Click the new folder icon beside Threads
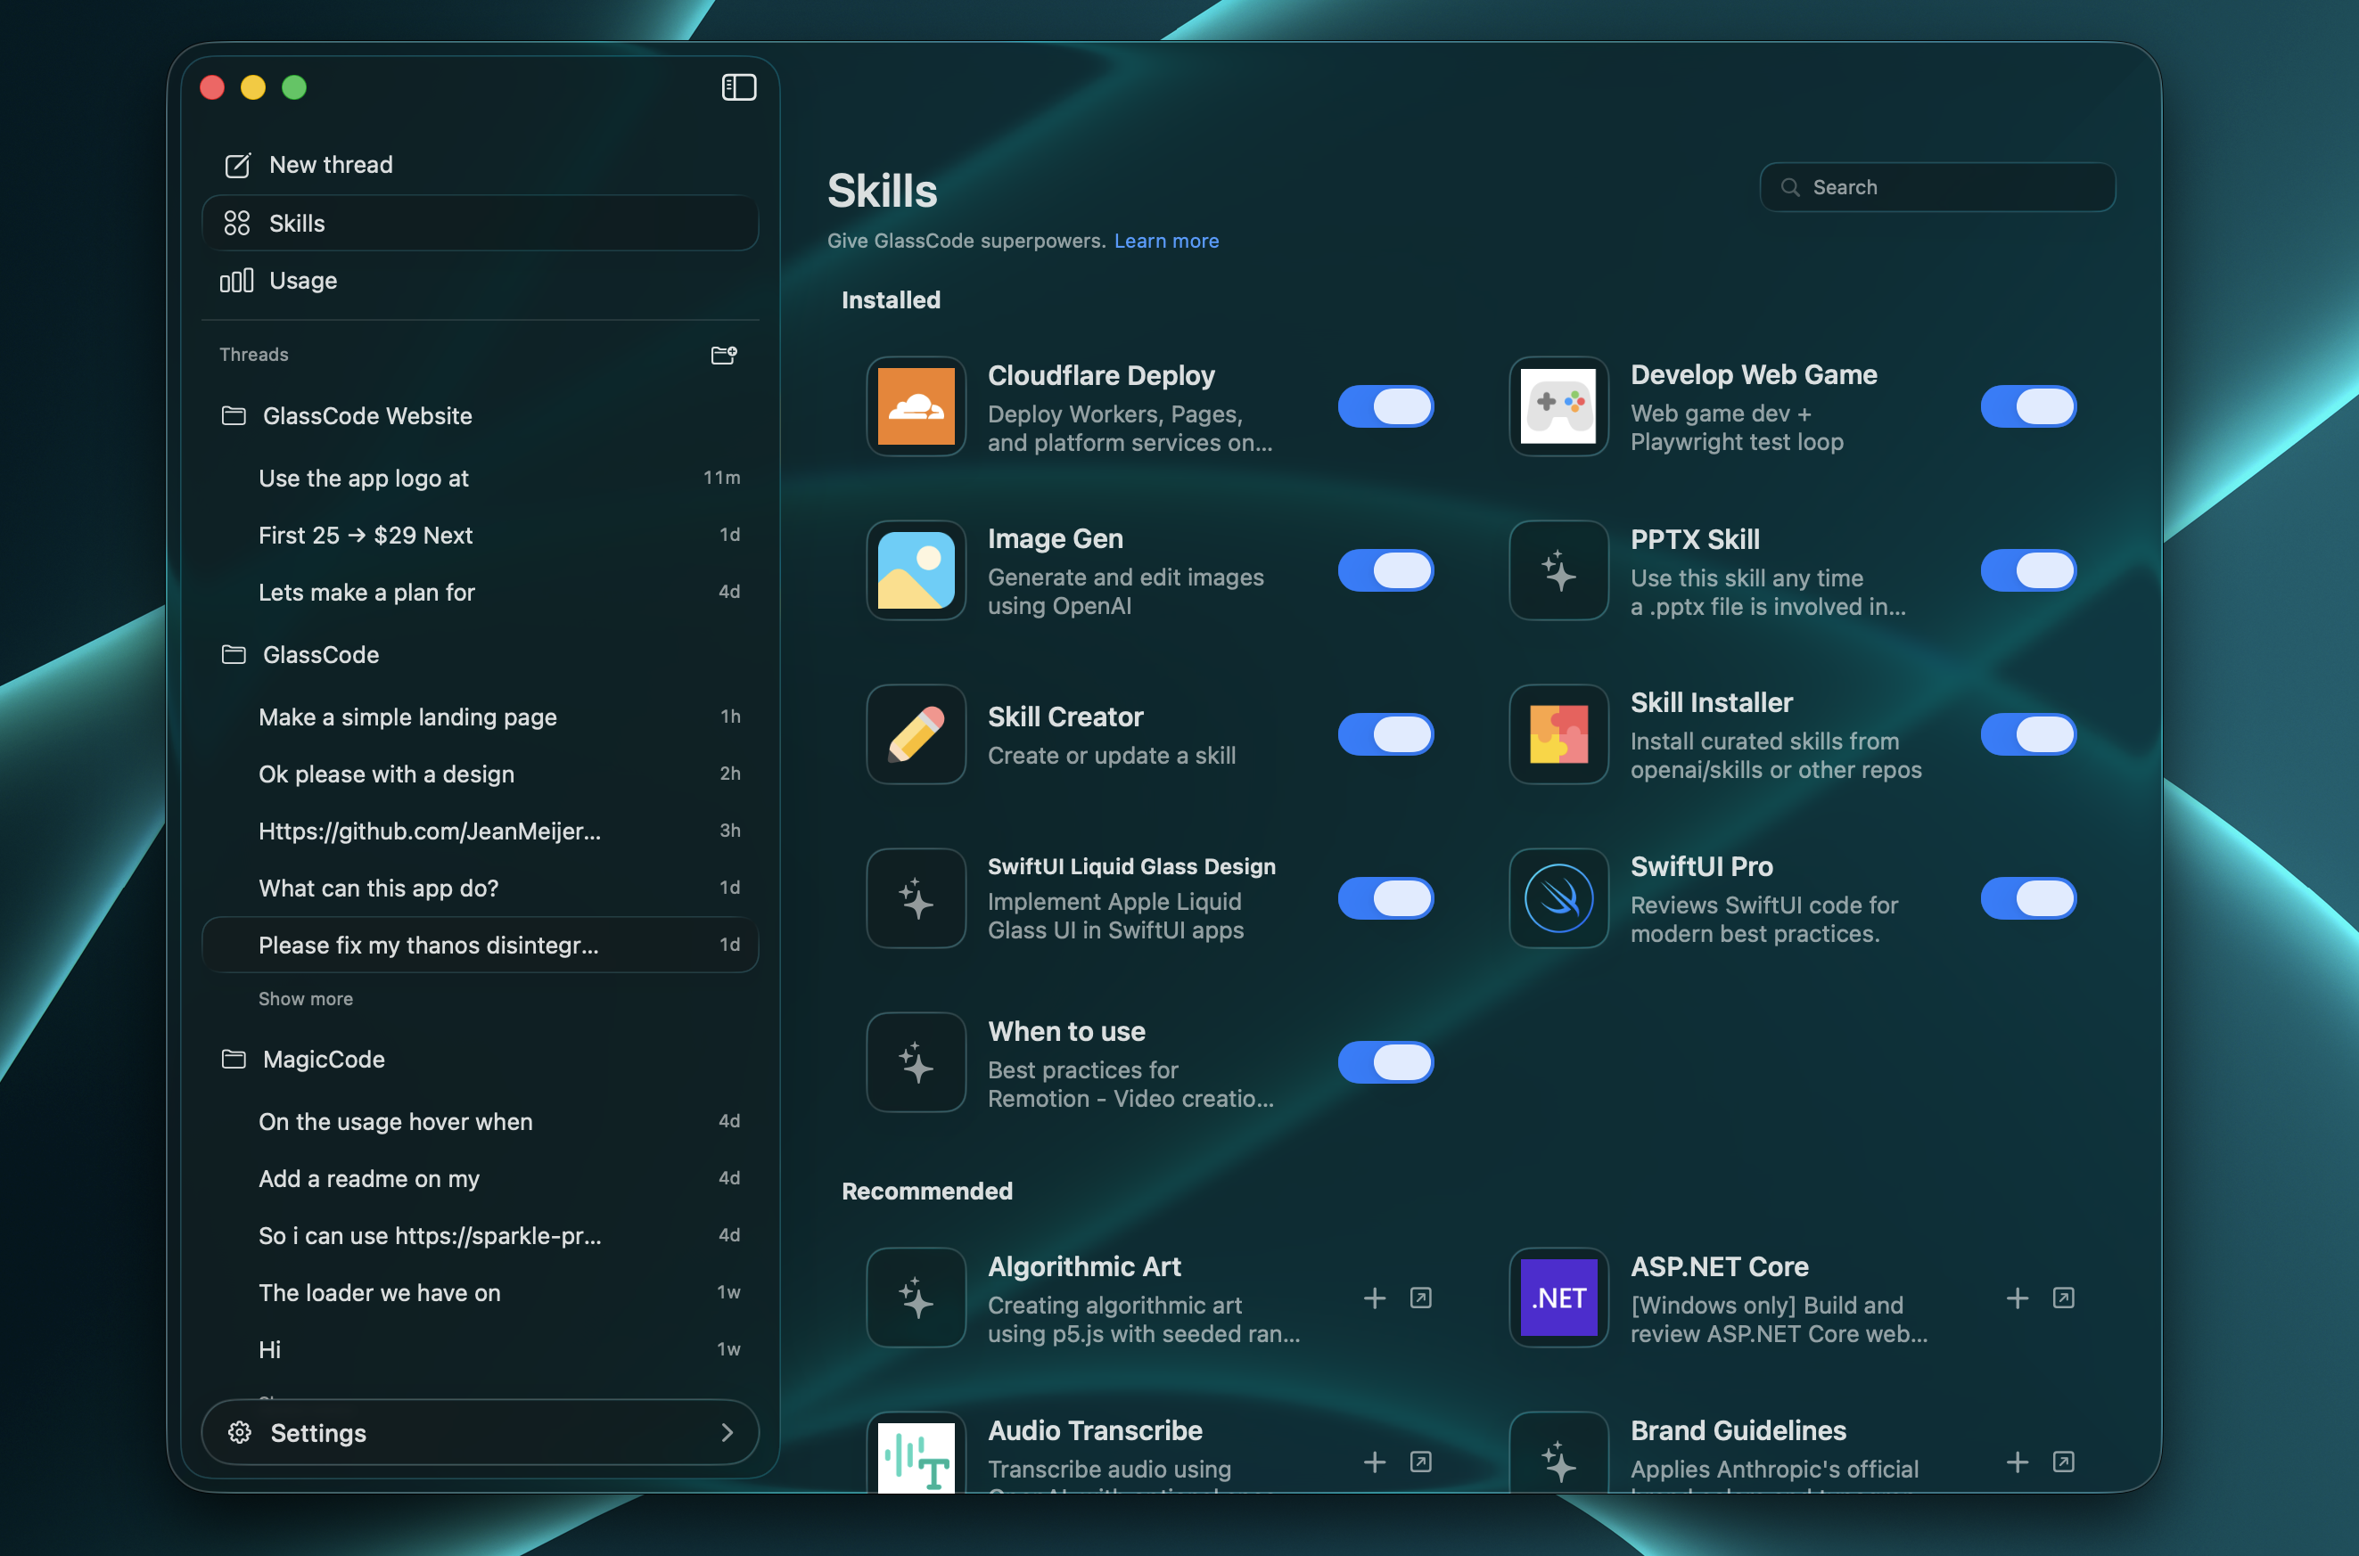2359x1556 pixels. click(x=723, y=355)
